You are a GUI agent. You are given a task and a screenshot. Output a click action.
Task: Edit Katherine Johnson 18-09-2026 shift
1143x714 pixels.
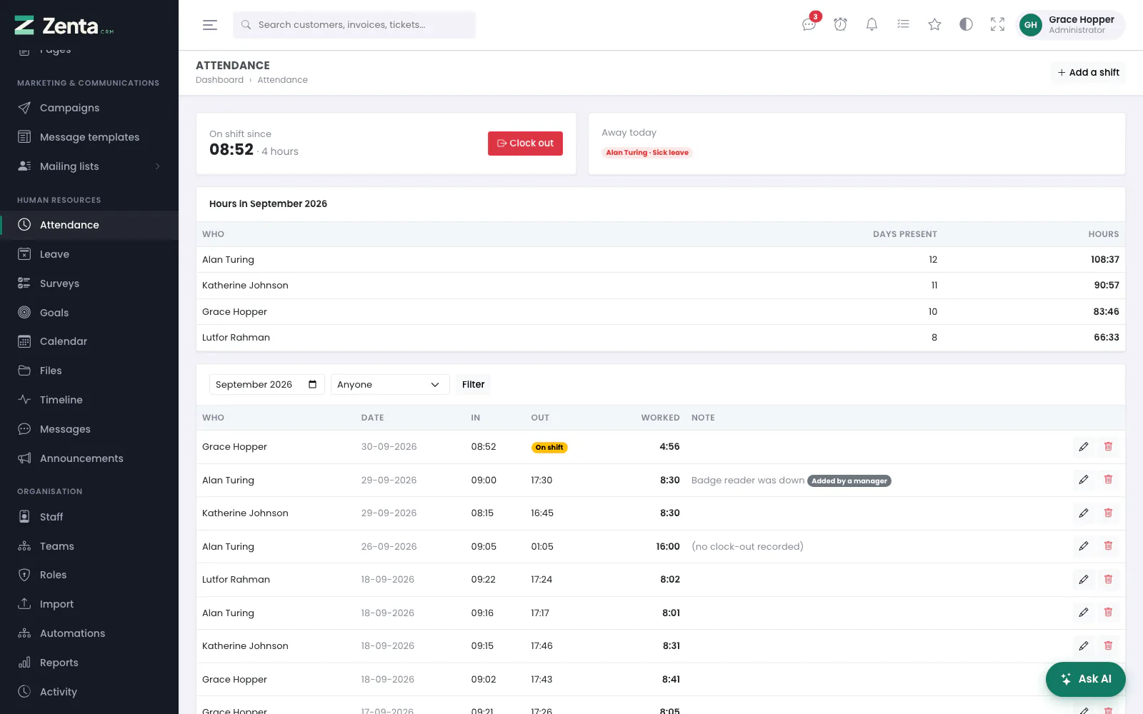pyautogui.click(x=1084, y=646)
